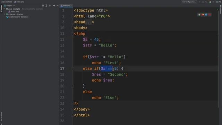Expand folded head tag on line 3

(88, 22)
